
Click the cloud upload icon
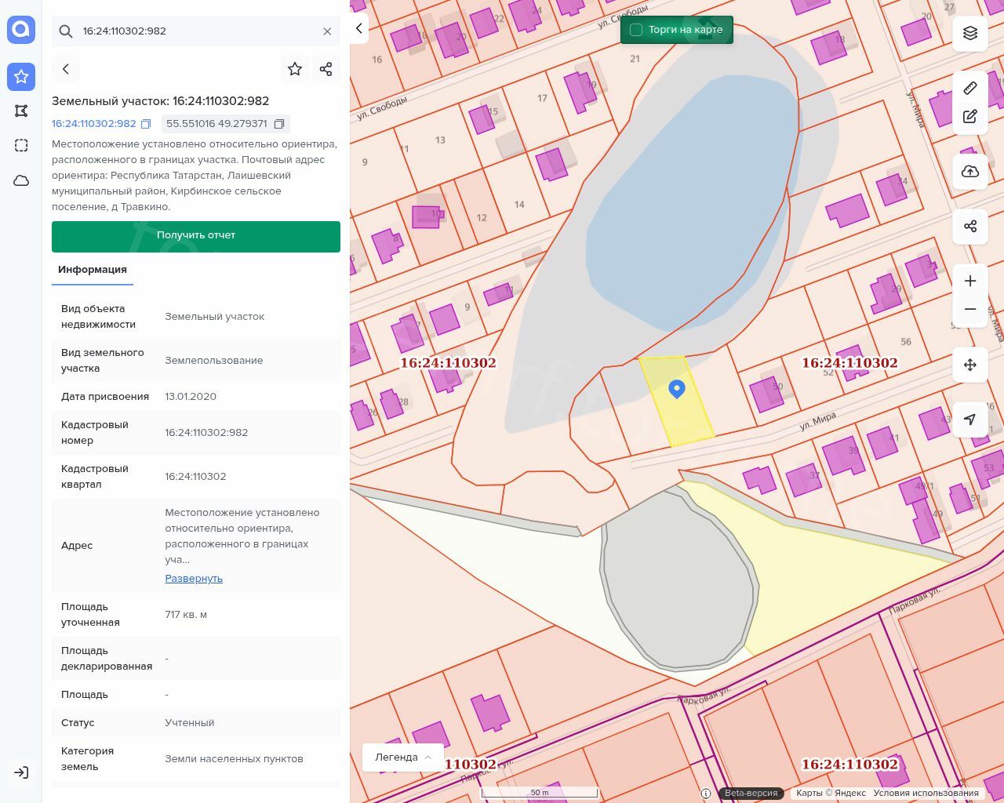pos(970,172)
